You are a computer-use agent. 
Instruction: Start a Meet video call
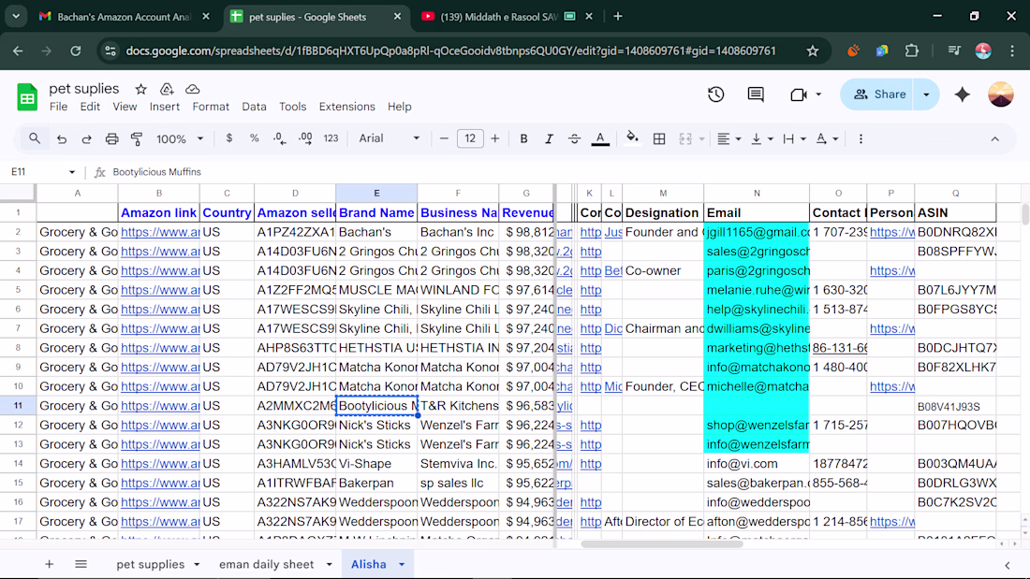[x=798, y=94]
